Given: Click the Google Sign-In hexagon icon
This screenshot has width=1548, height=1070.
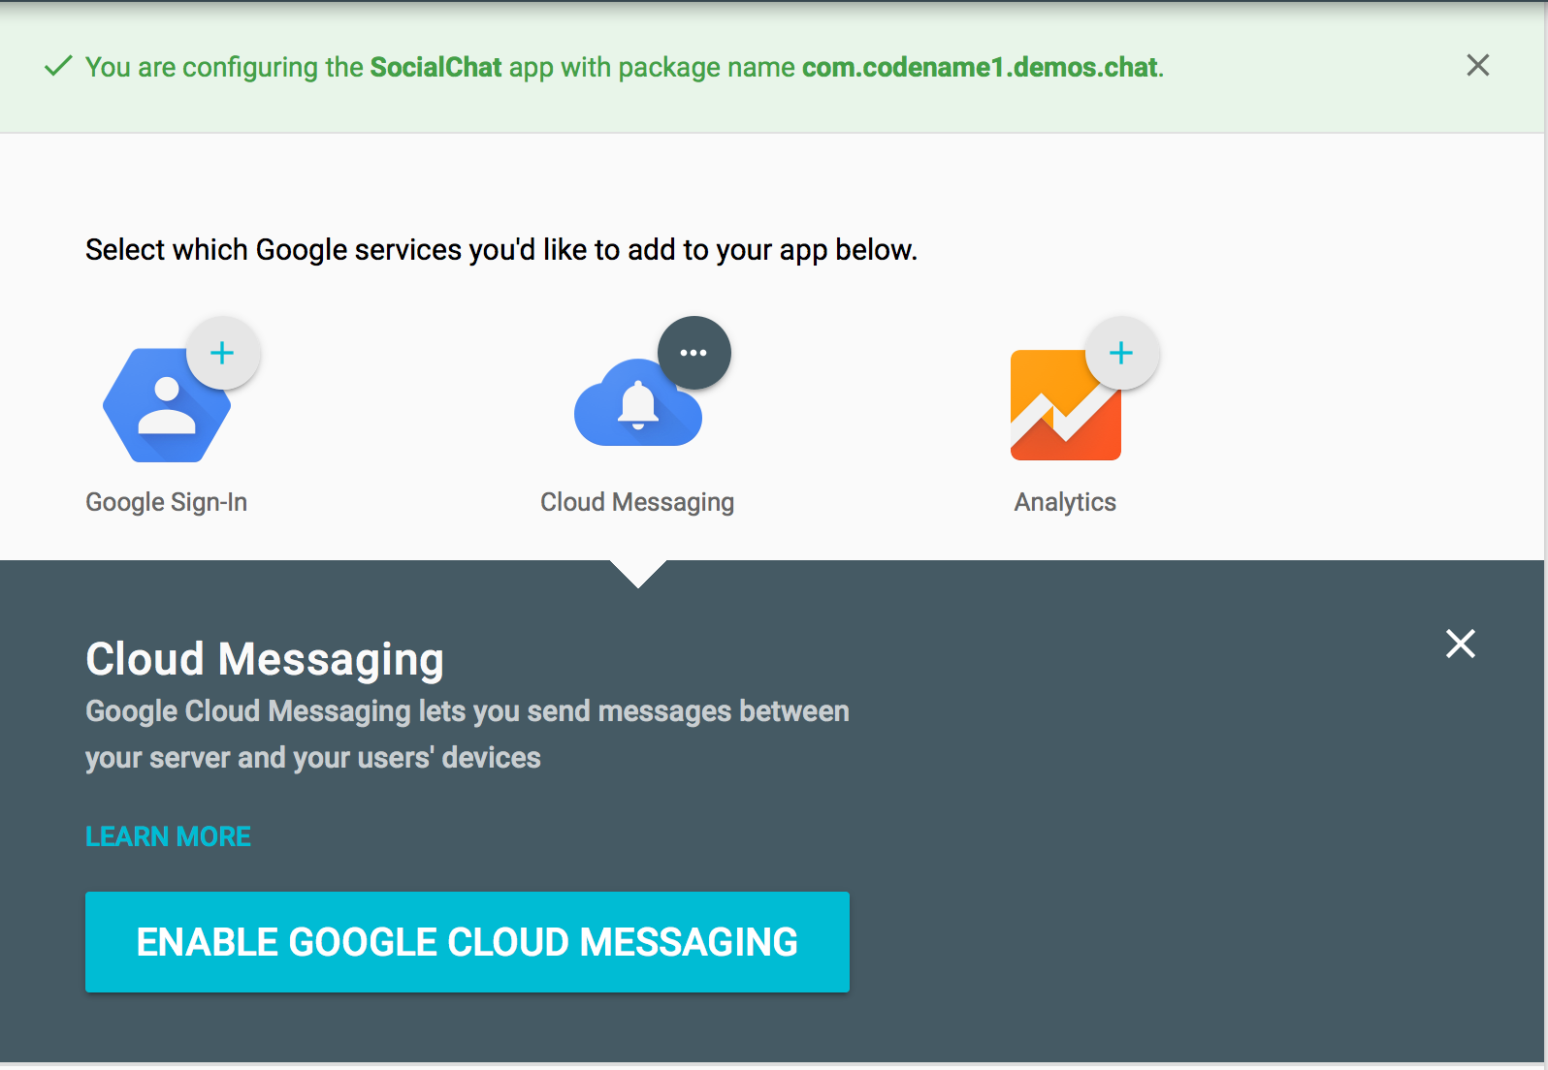Looking at the screenshot, I should [x=163, y=409].
